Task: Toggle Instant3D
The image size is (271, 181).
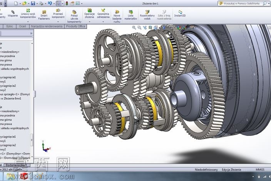Action: [180, 14]
